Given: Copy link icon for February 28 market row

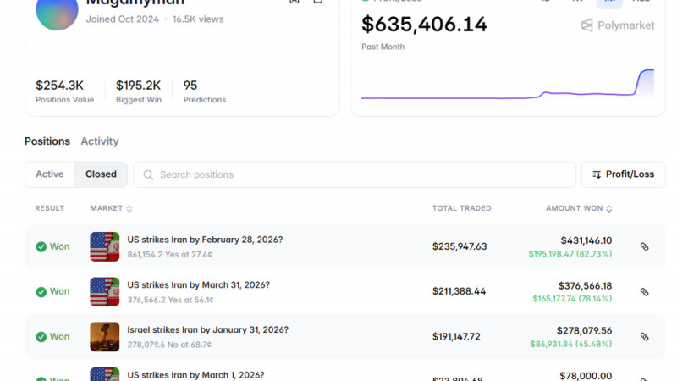Looking at the screenshot, I should (x=644, y=246).
